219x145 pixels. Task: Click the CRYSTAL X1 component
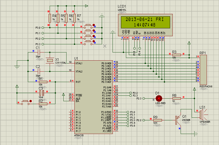coord(50,61)
